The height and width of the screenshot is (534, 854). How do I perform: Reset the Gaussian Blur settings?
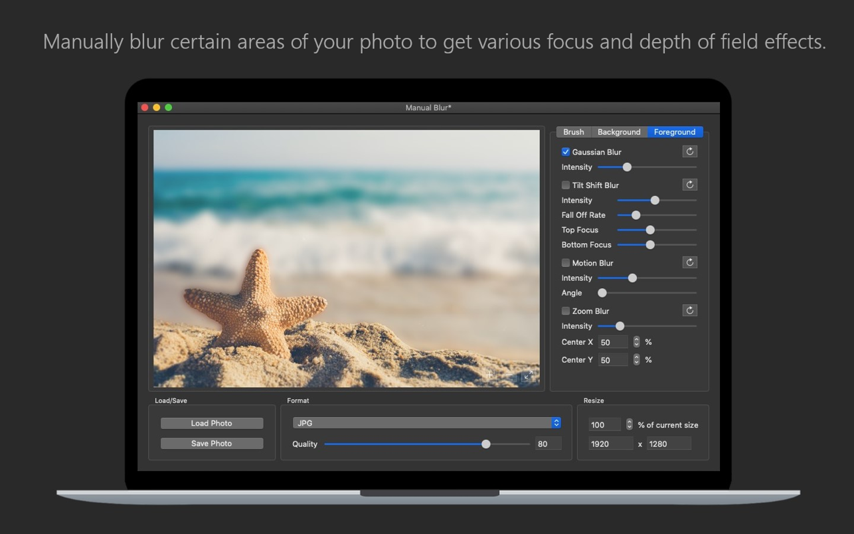tap(689, 151)
